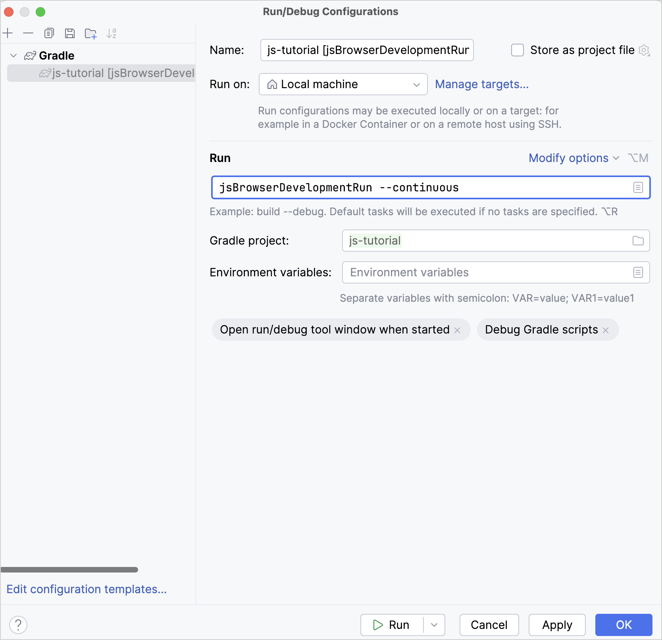Image resolution: width=662 pixels, height=640 pixels.
Task: Sort configurations alphabetically
Action: pos(112,33)
